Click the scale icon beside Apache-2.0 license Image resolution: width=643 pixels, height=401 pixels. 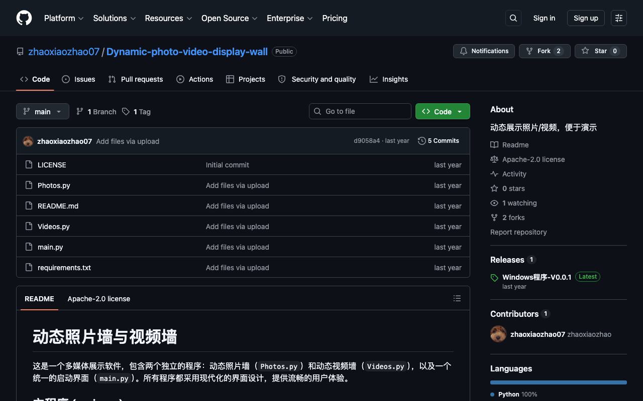click(494, 159)
